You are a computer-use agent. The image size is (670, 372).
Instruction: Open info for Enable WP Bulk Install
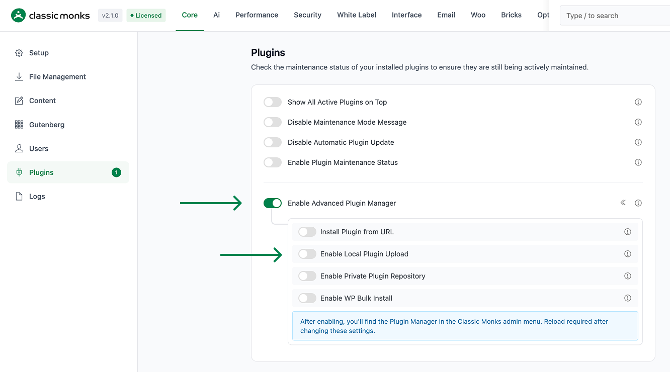pyautogui.click(x=628, y=298)
